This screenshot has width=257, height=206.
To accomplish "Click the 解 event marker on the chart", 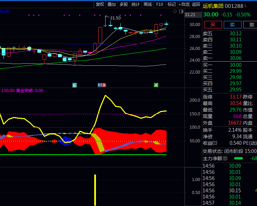I will [74, 85].
